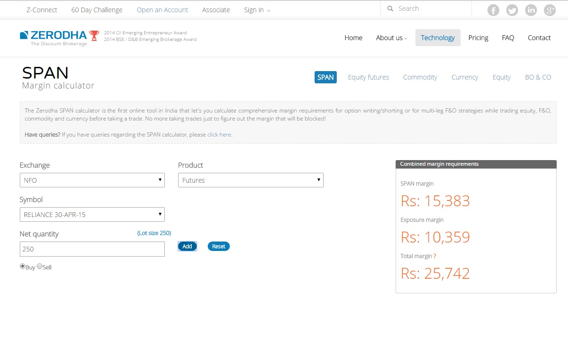The height and width of the screenshot is (347, 568).
Task: Follow the 'click here' queries link
Action: coord(219,135)
